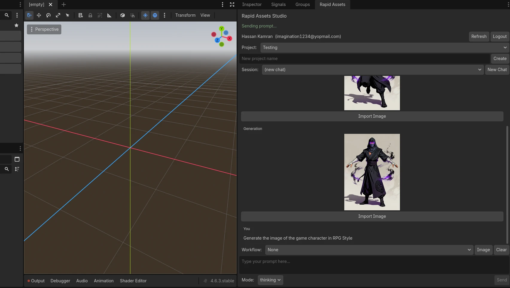Click the Import Image button under full character
The height and width of the screenshot is (288, 510).
(372, 216)
